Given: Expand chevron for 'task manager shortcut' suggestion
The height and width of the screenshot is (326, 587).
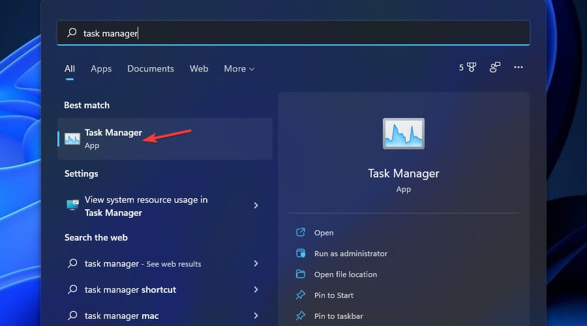Looking at the screenshot, I should point(256,289).
